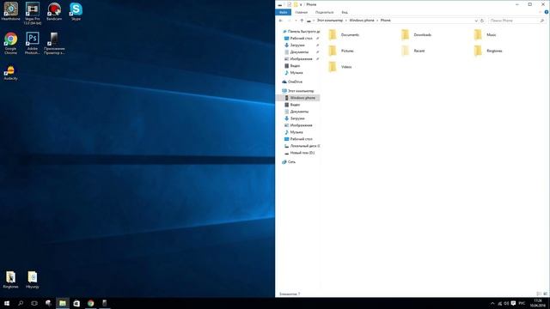Select 'Новый том (D:)' in sidebar
Viewport: 550px width, 309px height.
coord(300,153)
